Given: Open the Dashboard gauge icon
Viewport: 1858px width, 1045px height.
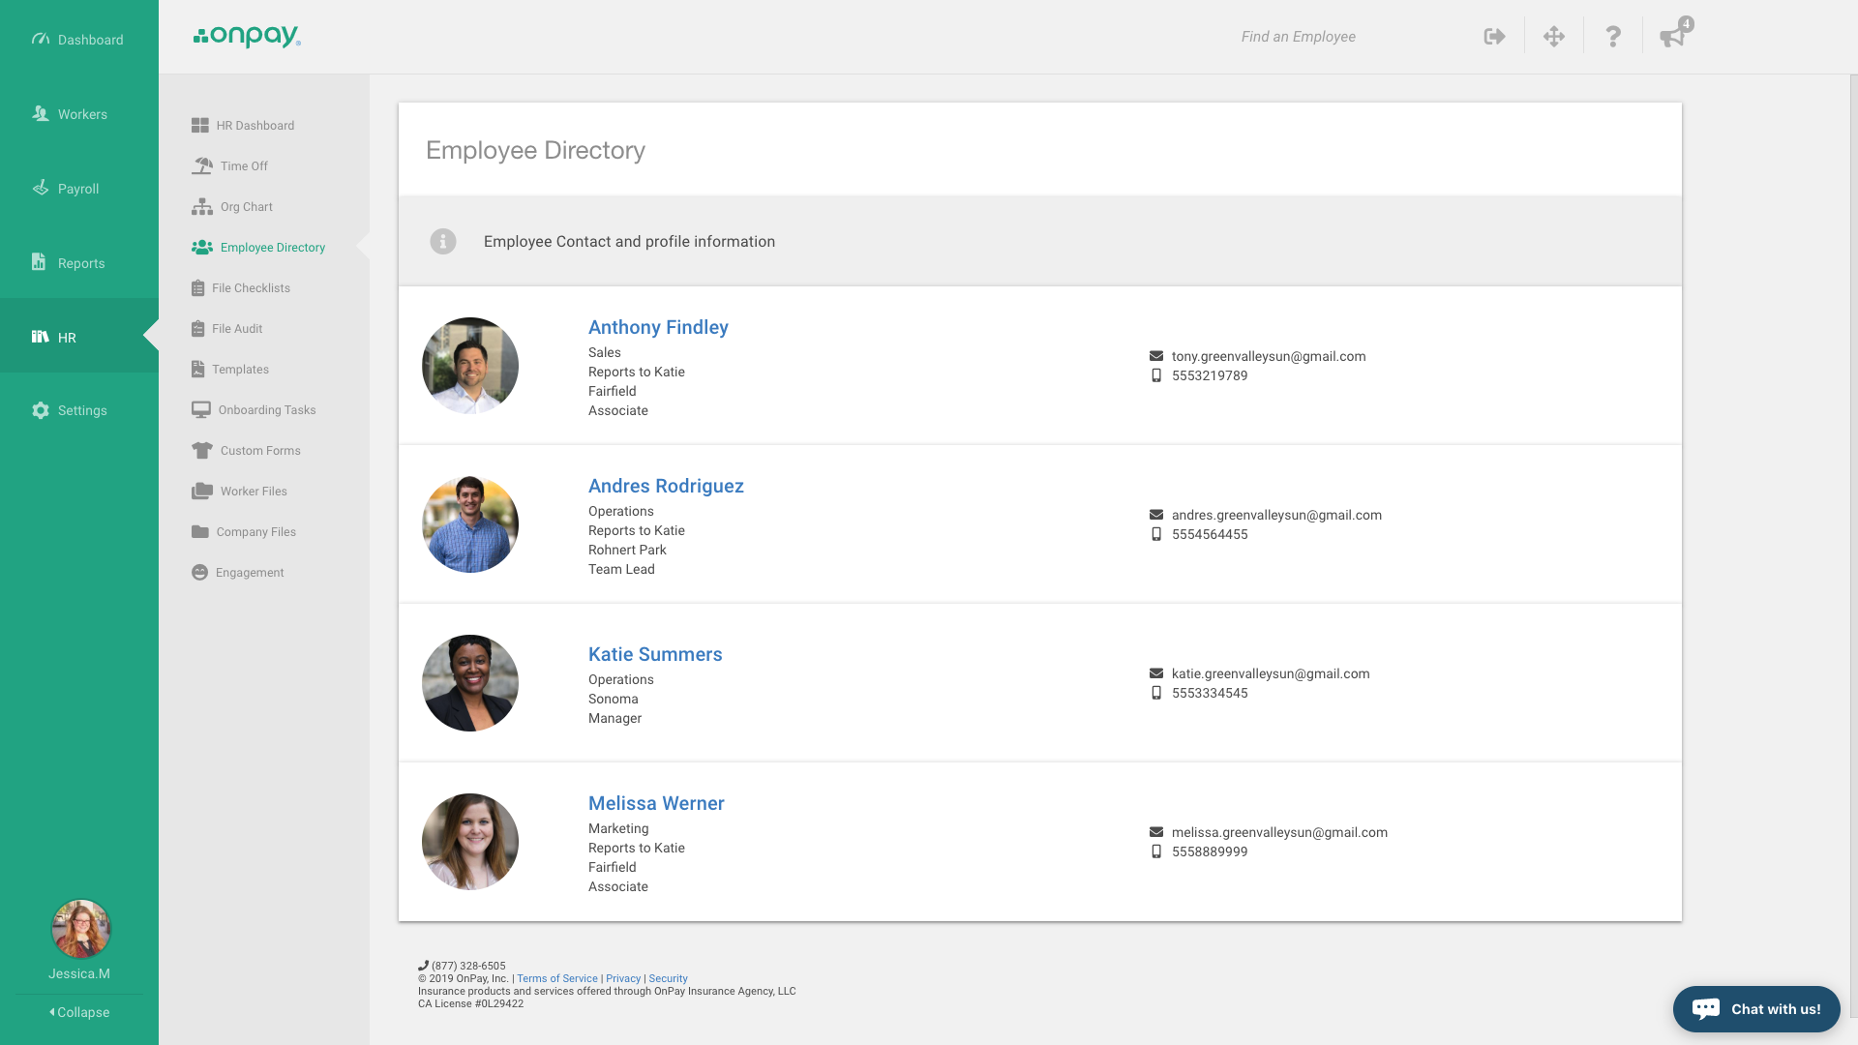Looking at the screenshot, I should click(x=41, y=39).
